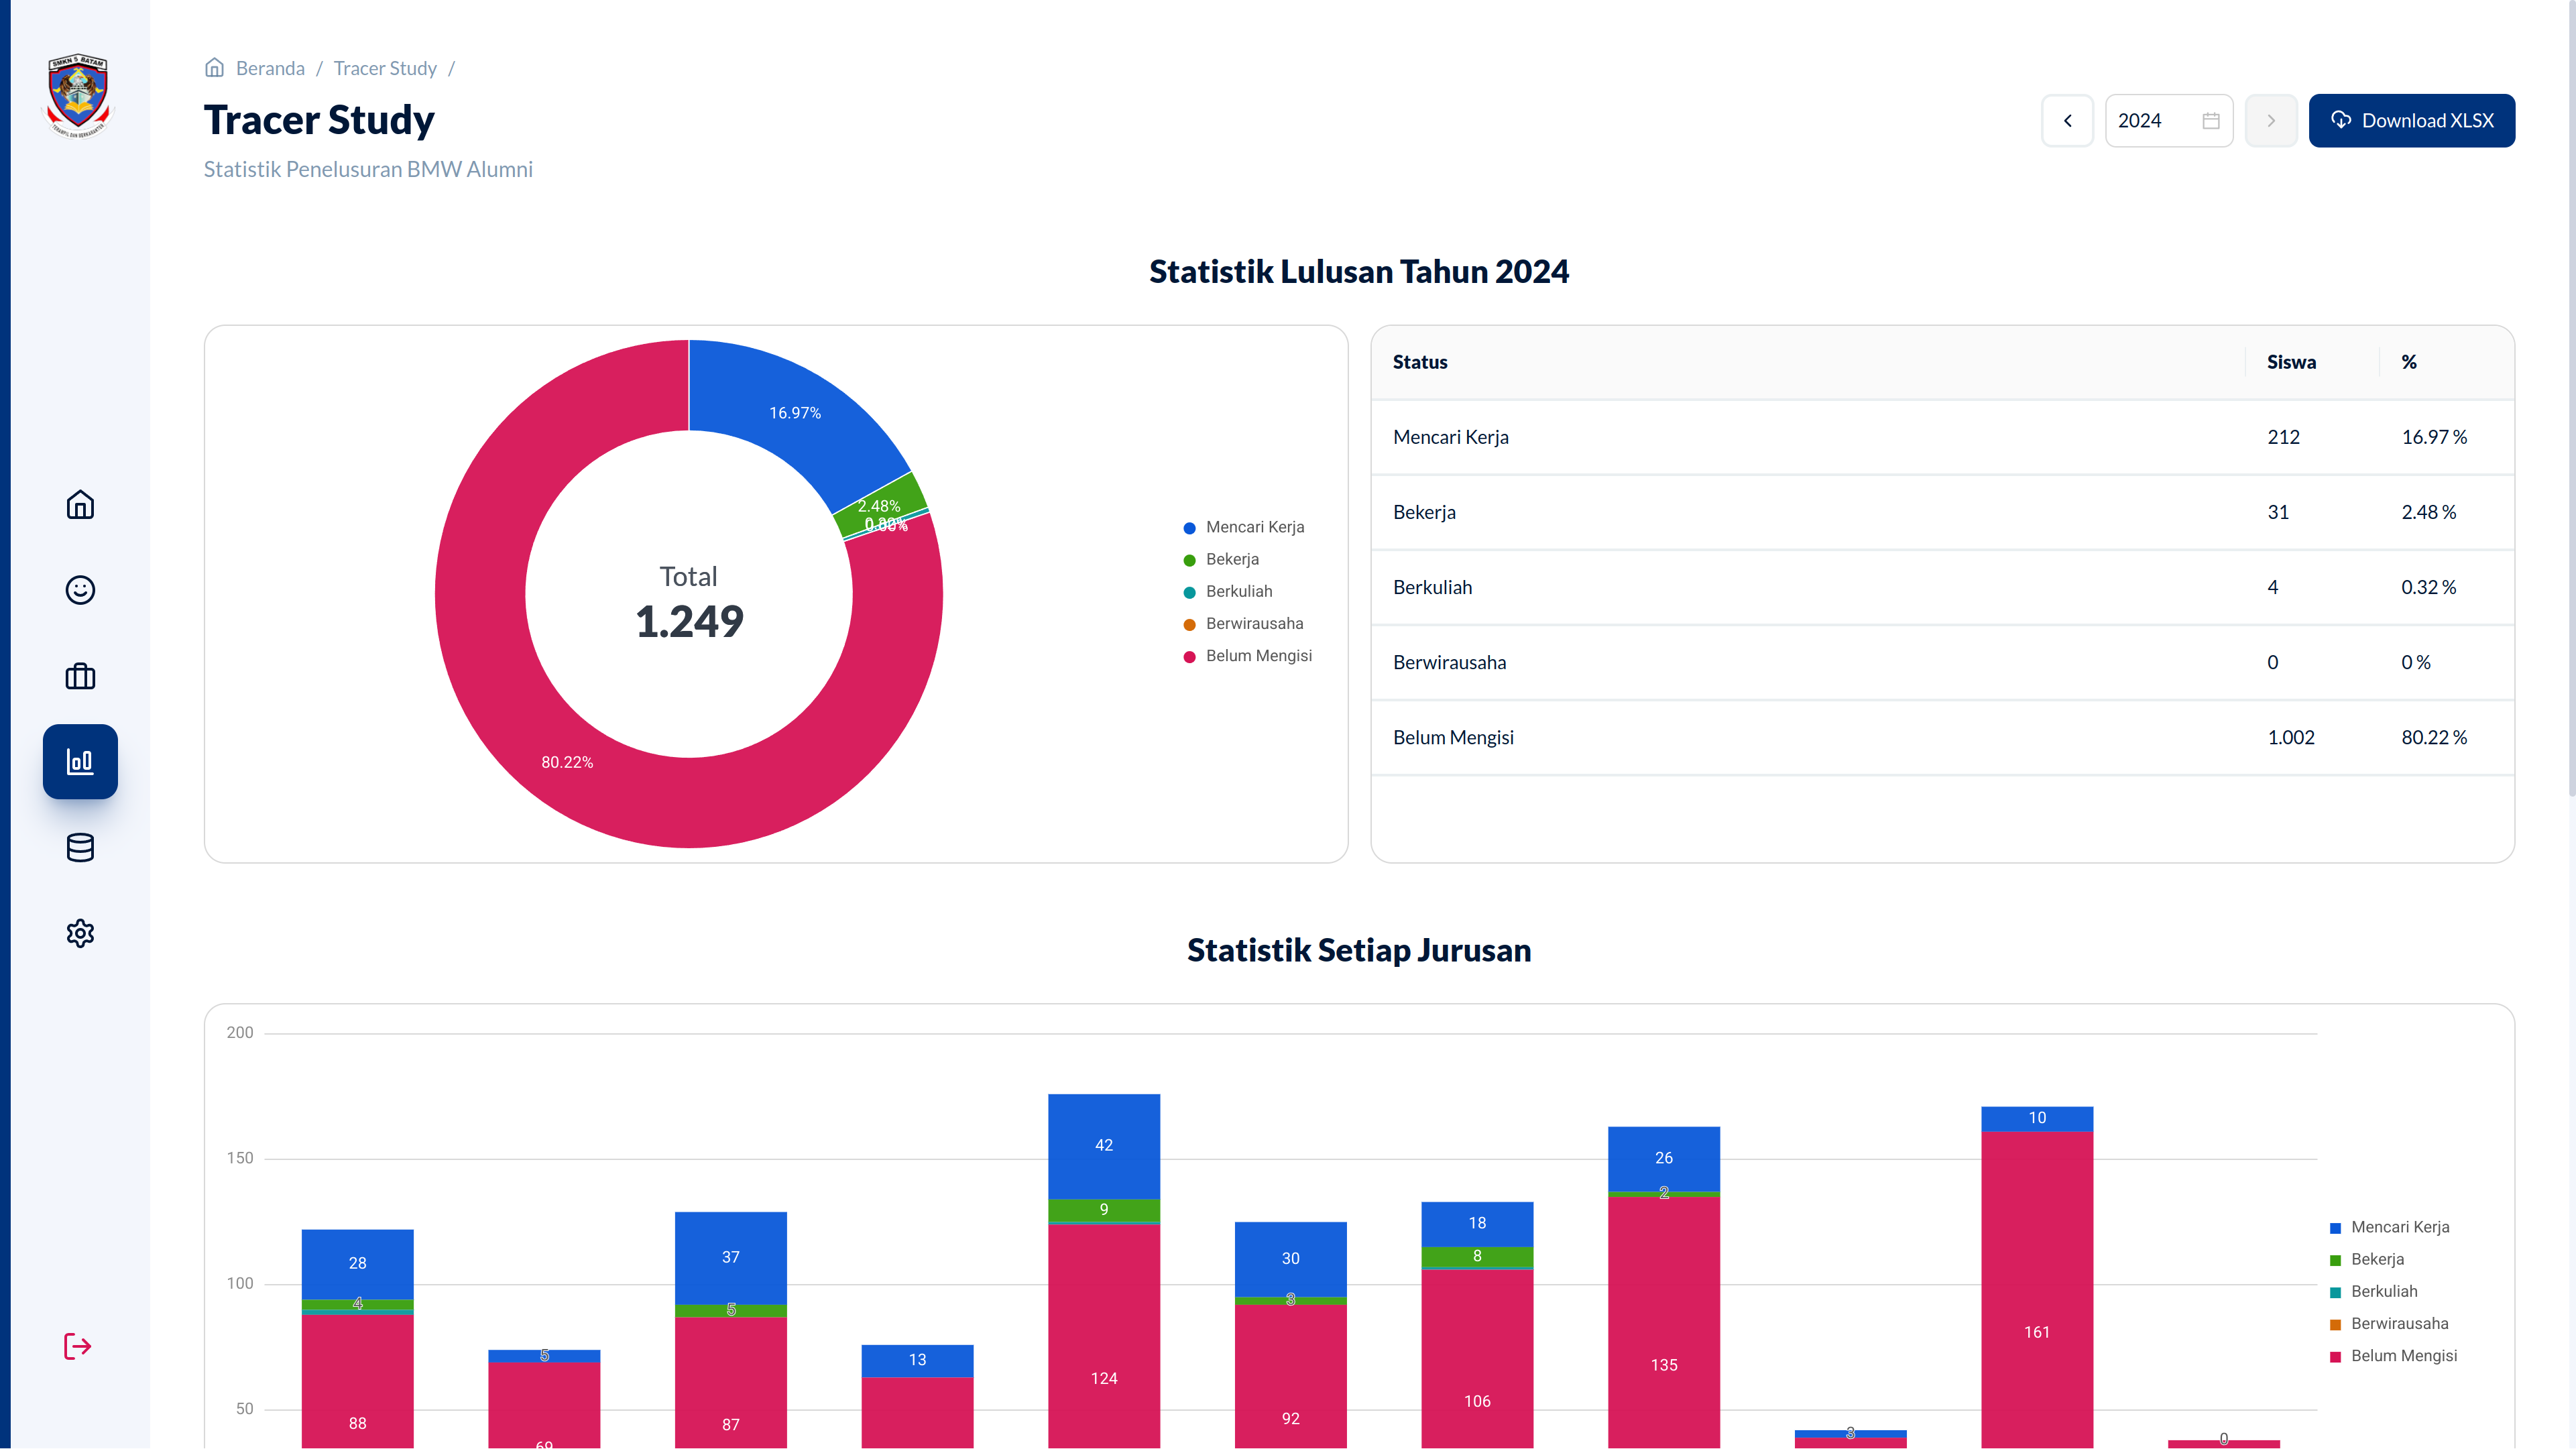Click the school logo emblem
The height and width of the screenshot is (1449, 2576).
(x=78, y=95)
